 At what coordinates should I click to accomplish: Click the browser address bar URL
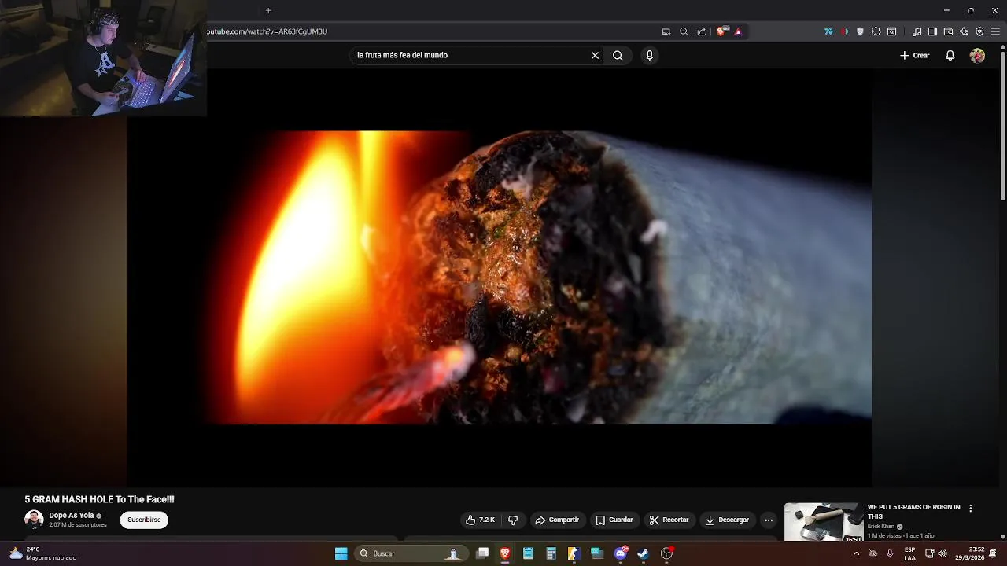coord(267,31)
